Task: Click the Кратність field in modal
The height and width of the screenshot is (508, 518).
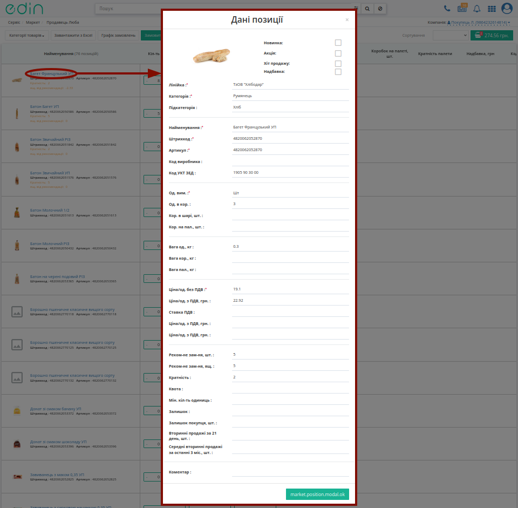Action: coord(290,377)
